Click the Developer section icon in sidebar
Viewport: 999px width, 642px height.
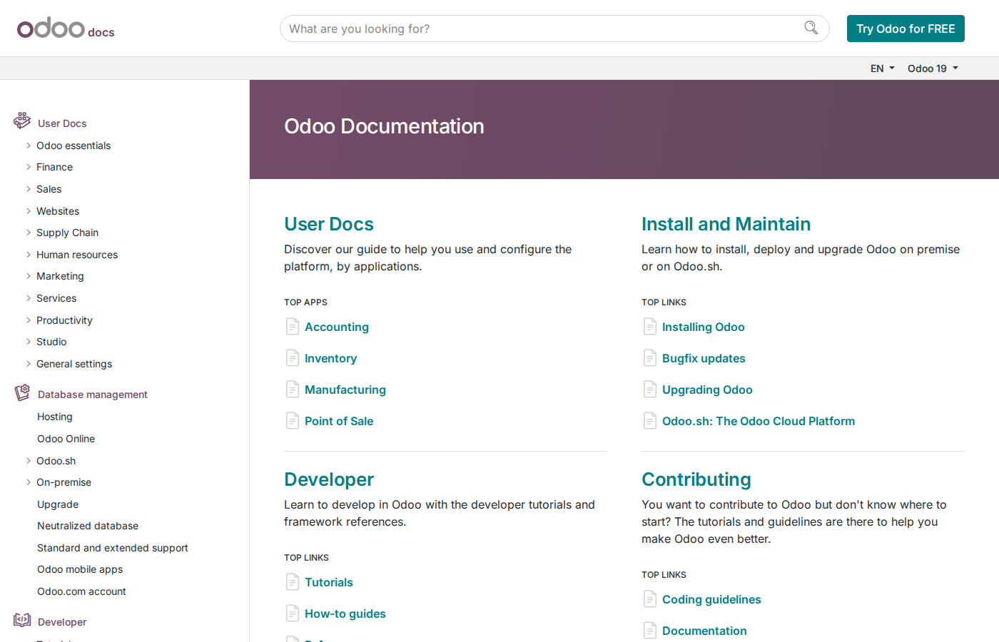pyautogui.click(x=21, y=619)
